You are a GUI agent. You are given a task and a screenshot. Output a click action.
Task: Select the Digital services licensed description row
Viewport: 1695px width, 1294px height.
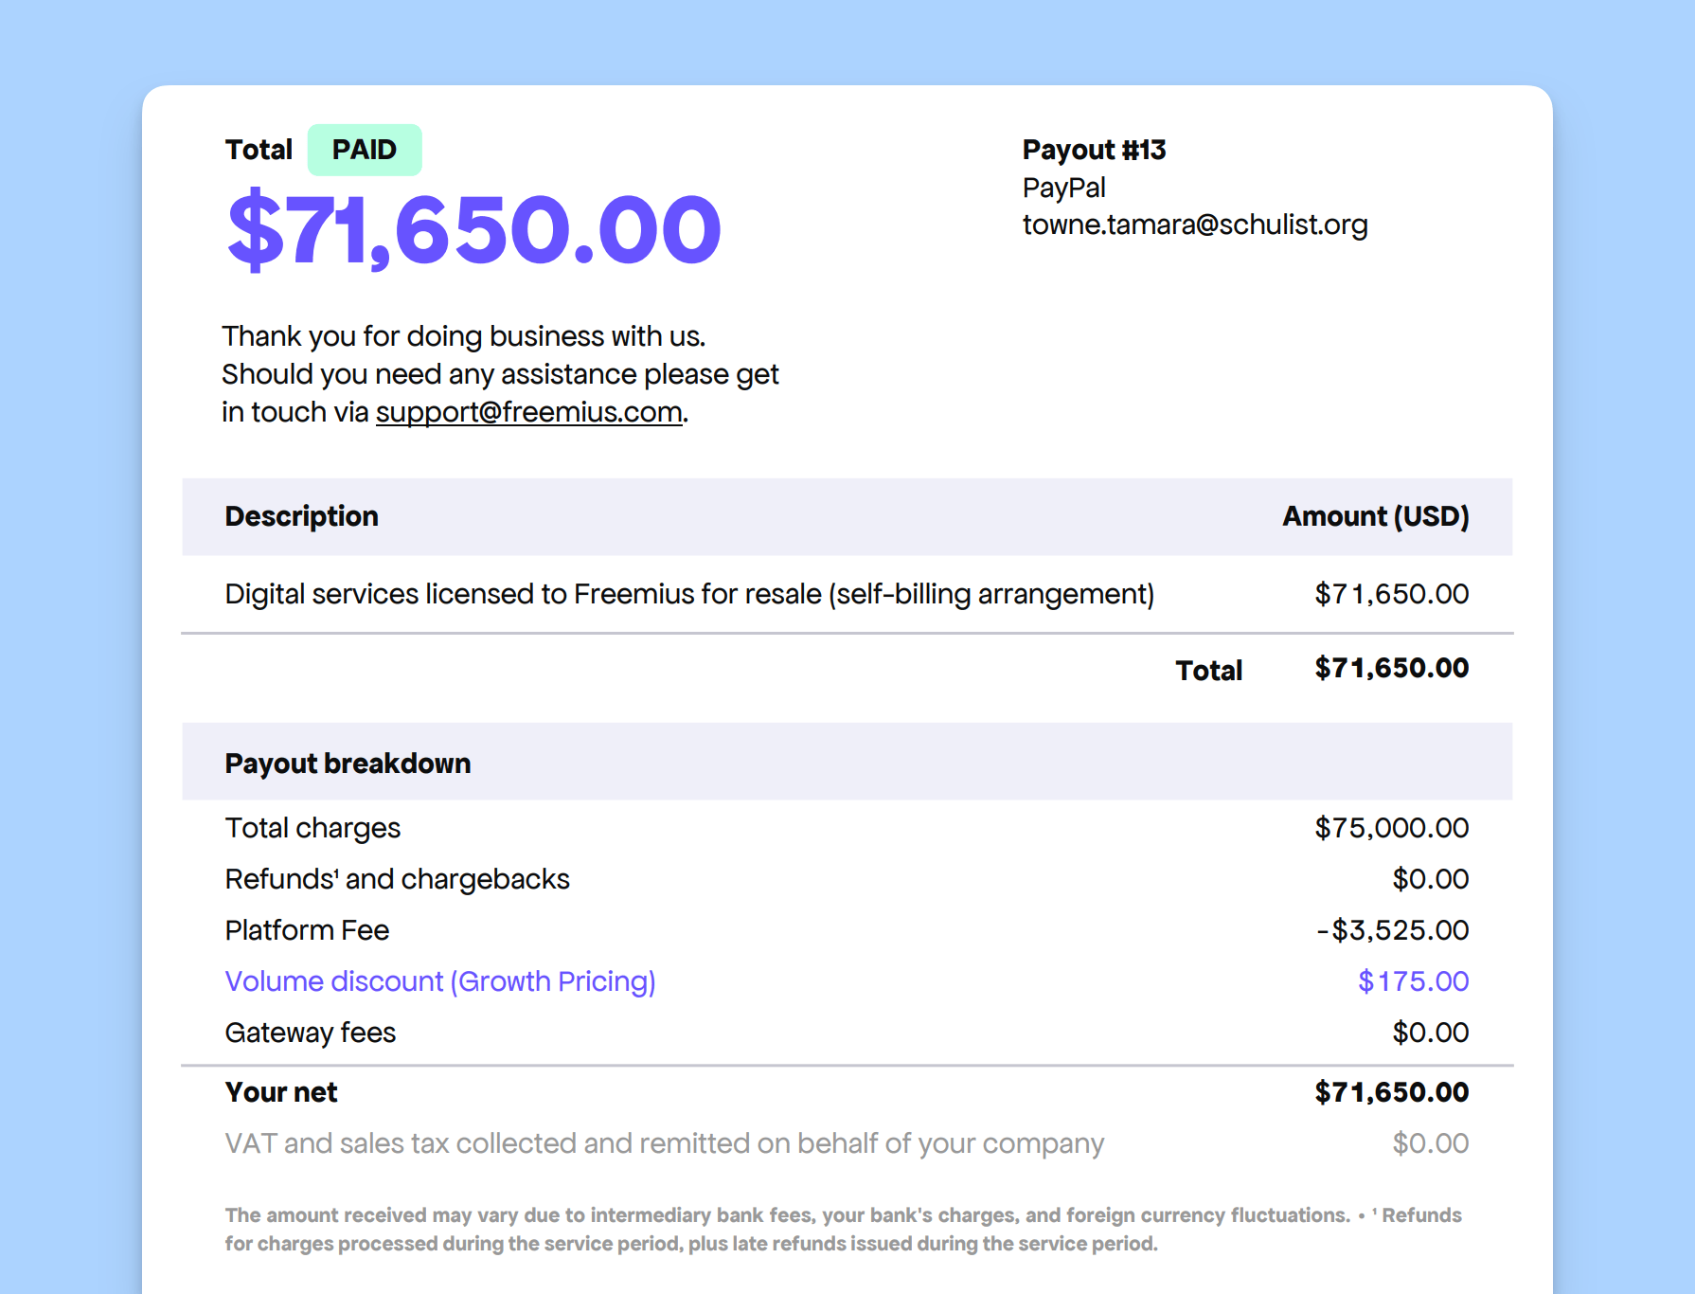[688, 594]
